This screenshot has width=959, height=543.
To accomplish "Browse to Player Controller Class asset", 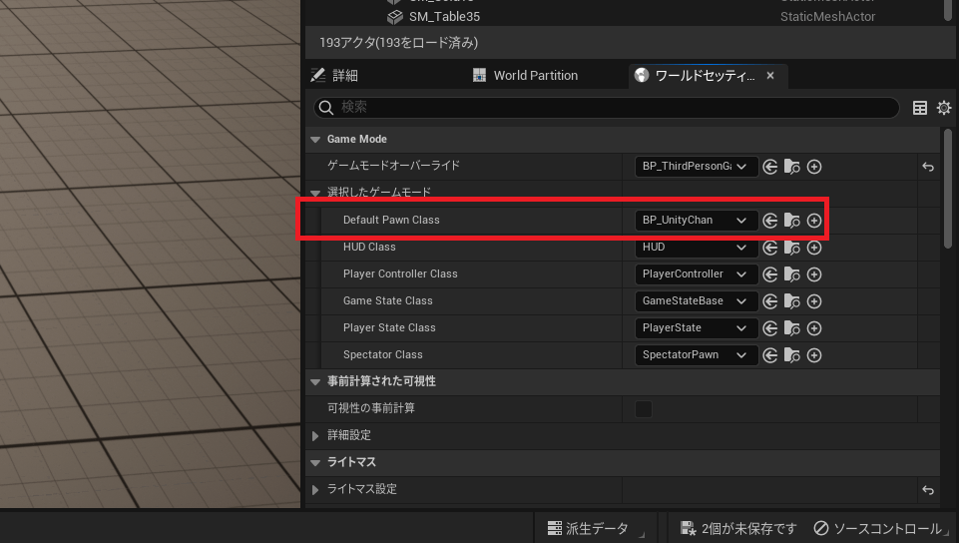I will (792, 273).
